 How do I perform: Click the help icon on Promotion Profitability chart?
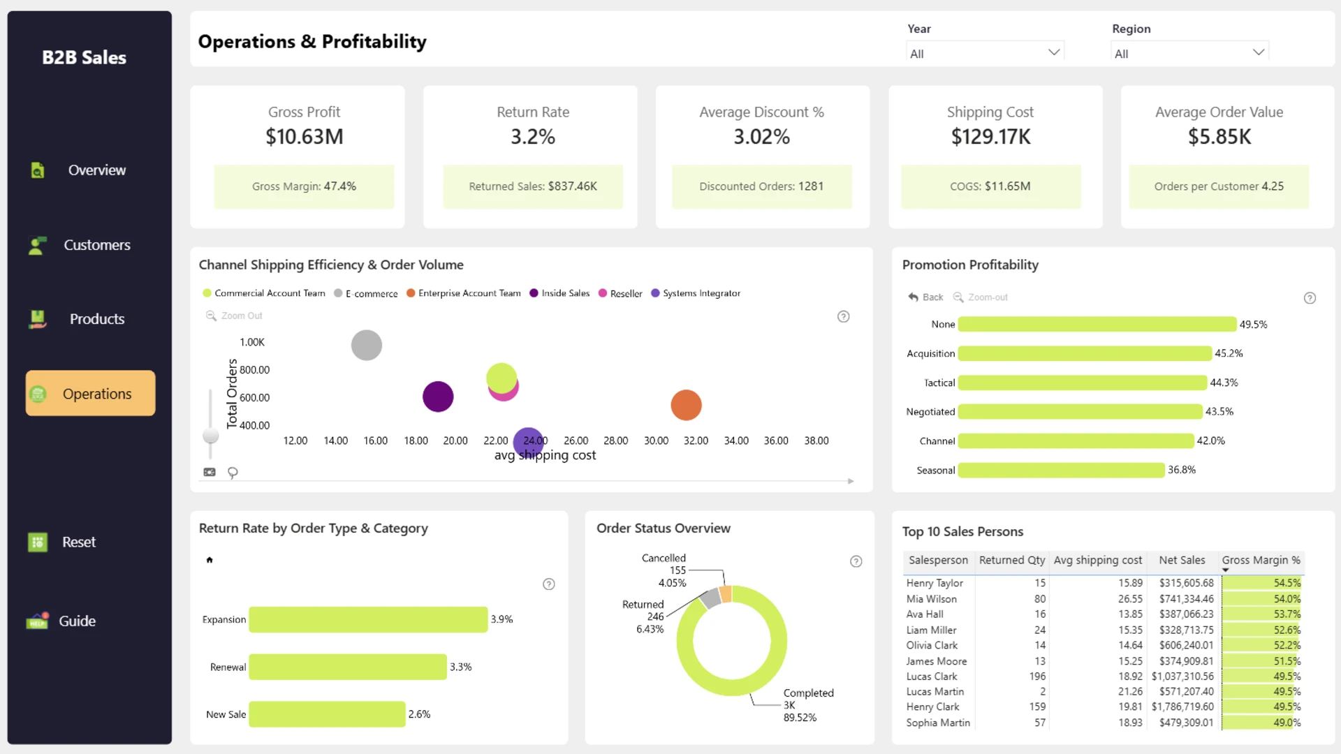(1310, 298)
